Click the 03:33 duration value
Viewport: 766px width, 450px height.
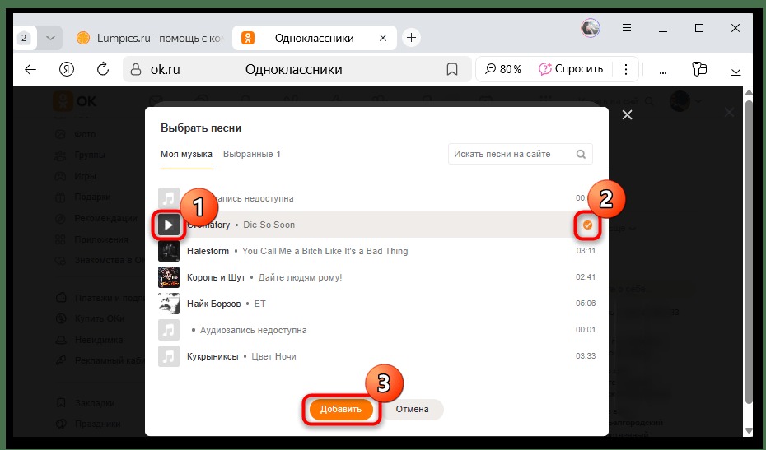click(586, 356)
